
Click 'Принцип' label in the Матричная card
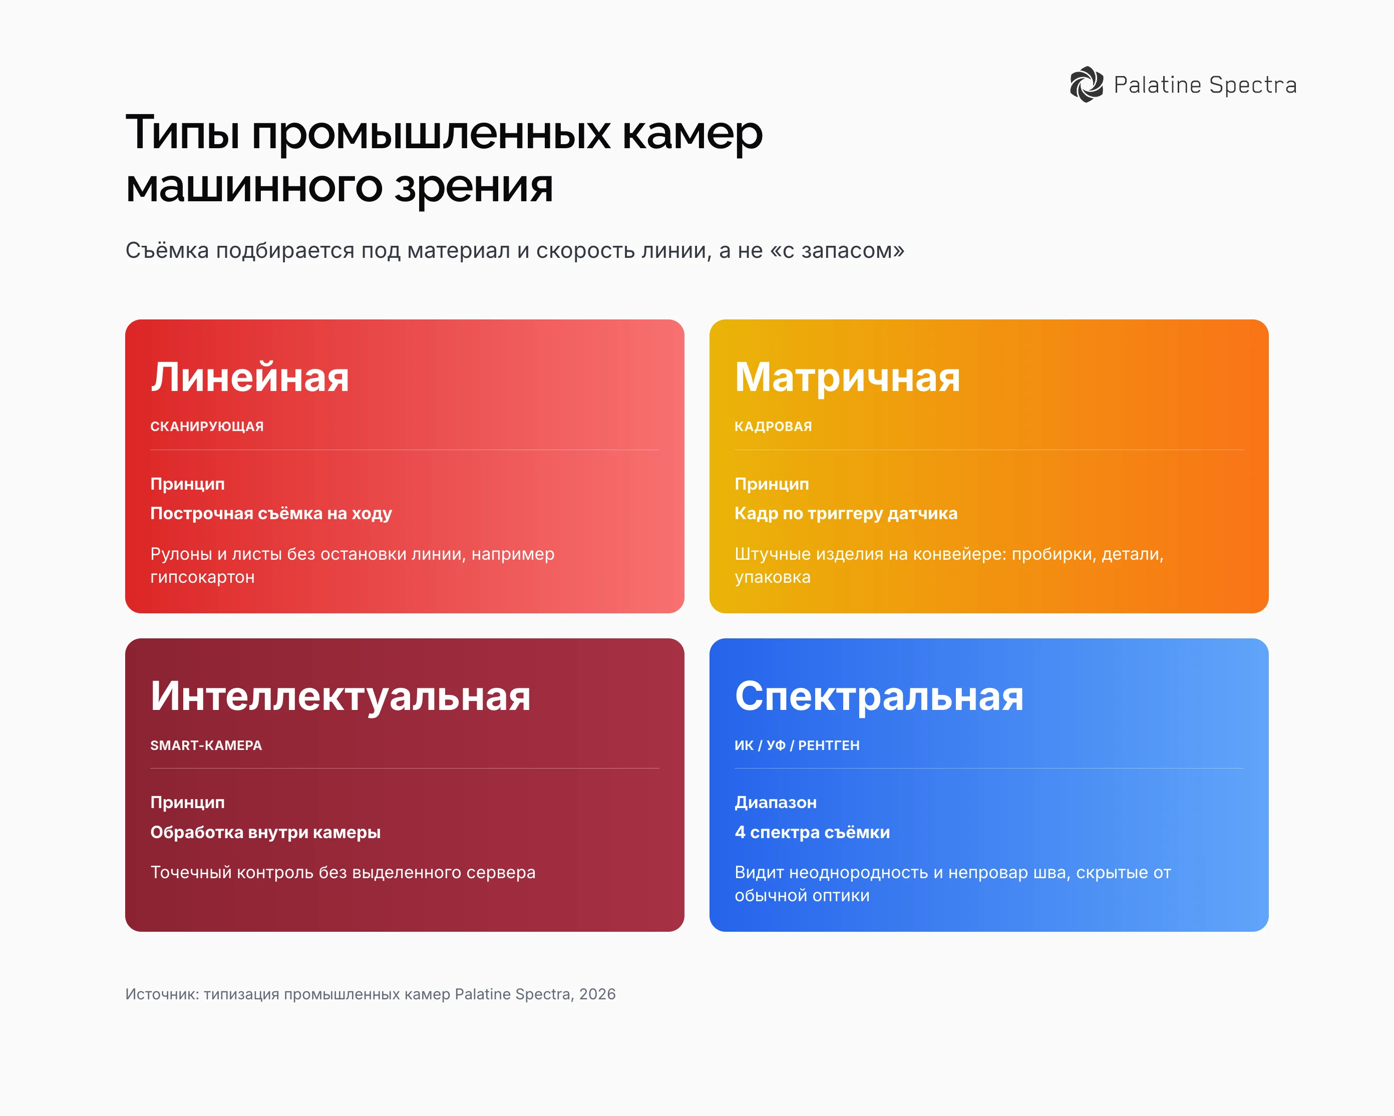771,484
